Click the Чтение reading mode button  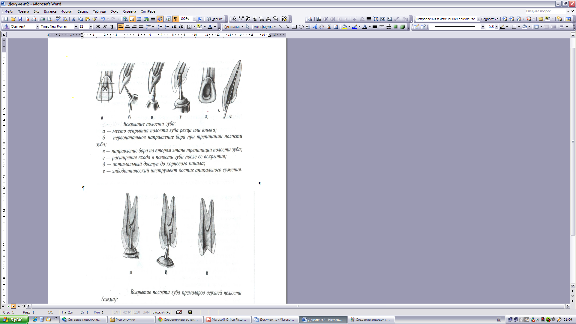click(x=215, y=19)
